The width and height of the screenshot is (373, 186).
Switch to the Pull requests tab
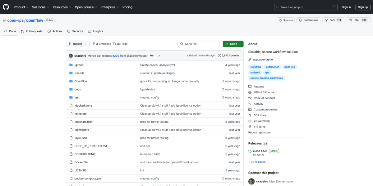coord(31,31)
